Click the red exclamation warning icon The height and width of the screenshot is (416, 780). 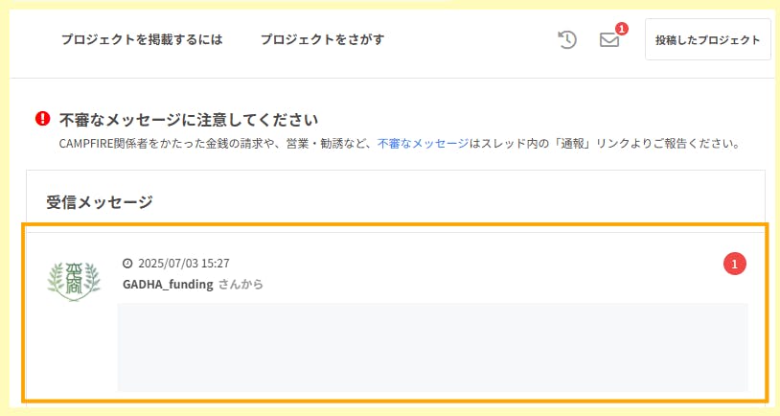point(42,119)
